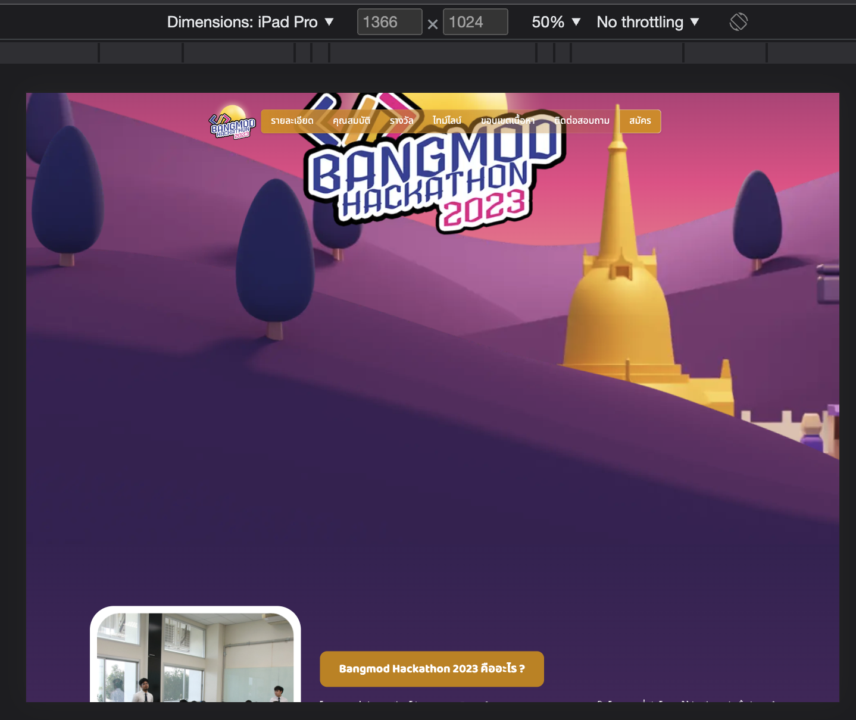Open the รางวัล navigation link
856x720 pixels.
(x=401, y=121)
